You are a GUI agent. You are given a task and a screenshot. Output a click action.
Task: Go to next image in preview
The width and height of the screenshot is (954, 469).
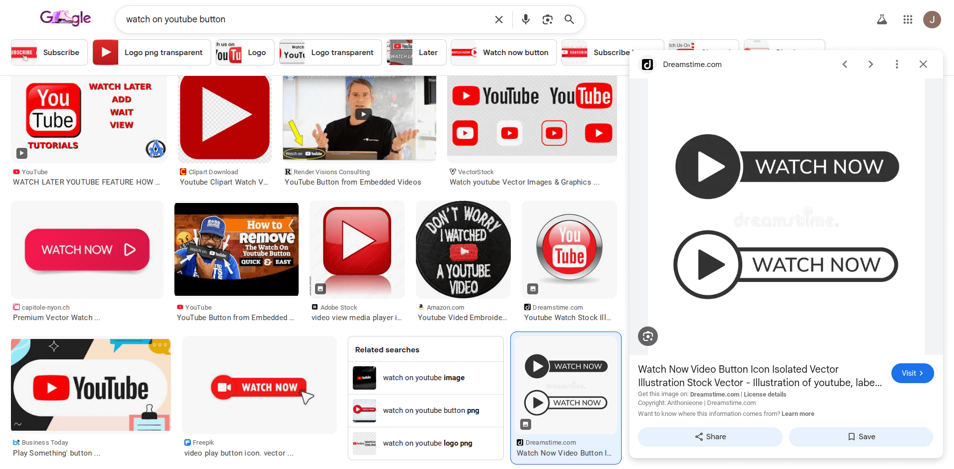870,65
